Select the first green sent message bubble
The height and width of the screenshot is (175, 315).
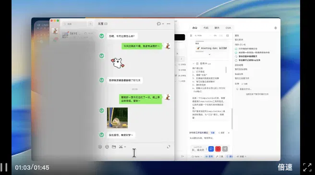142,46
